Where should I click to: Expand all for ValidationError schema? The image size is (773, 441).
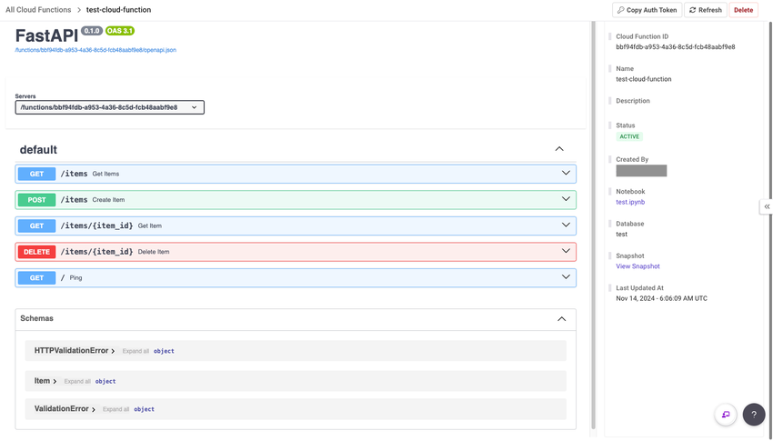115,409
